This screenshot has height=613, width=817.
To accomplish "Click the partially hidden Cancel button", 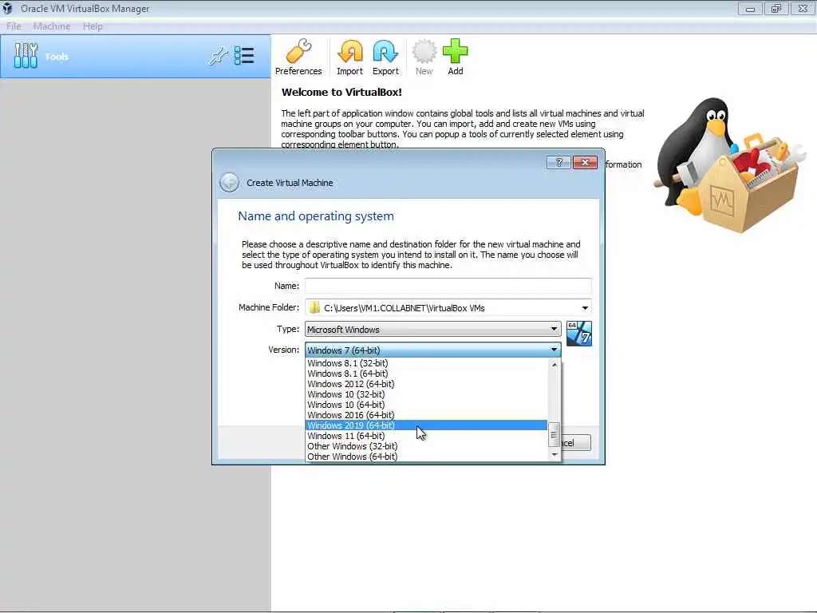I will point(576,442).
